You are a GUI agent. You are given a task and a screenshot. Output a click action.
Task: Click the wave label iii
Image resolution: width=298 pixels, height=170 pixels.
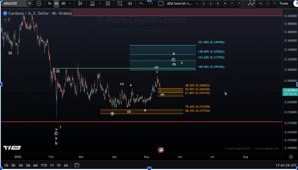coord(10,53)
